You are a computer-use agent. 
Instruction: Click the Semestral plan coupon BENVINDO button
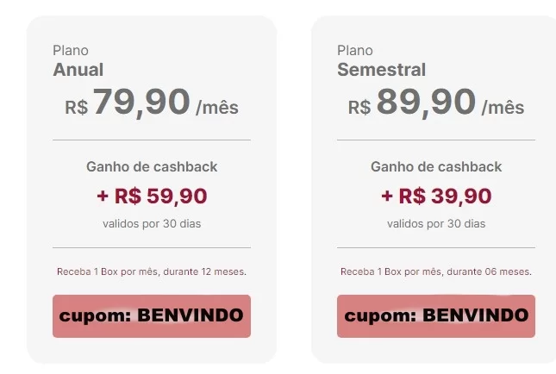pyautogui.click(x=435, y=315)
